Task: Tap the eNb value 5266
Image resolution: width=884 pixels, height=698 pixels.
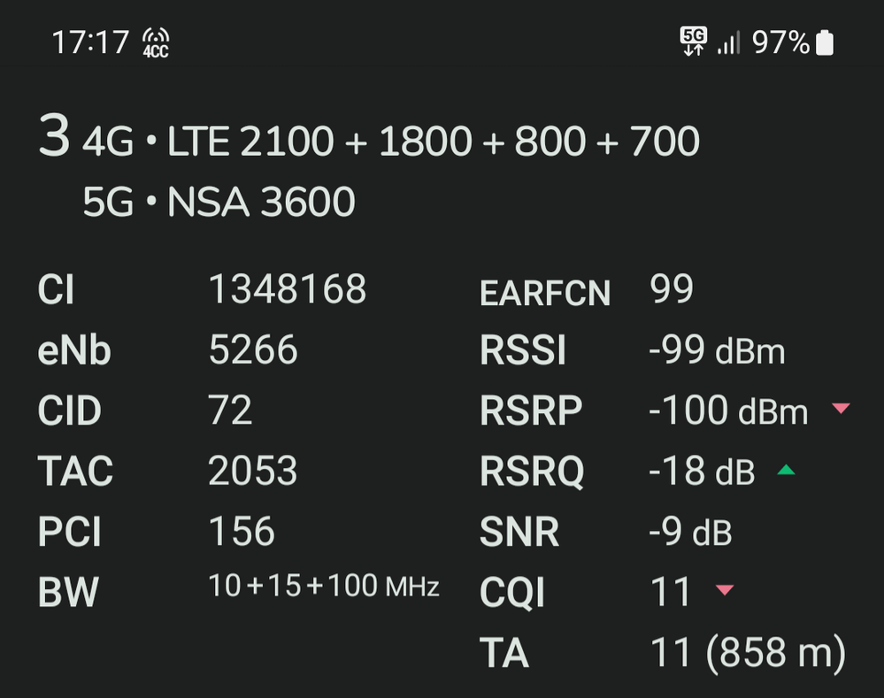Action: 253,349
